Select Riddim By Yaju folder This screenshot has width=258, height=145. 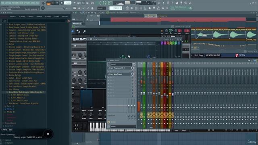[15, 75]
